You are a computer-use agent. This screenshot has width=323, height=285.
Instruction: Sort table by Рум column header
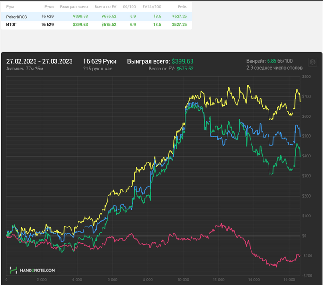pyautogui.click(x=10, y=7)
